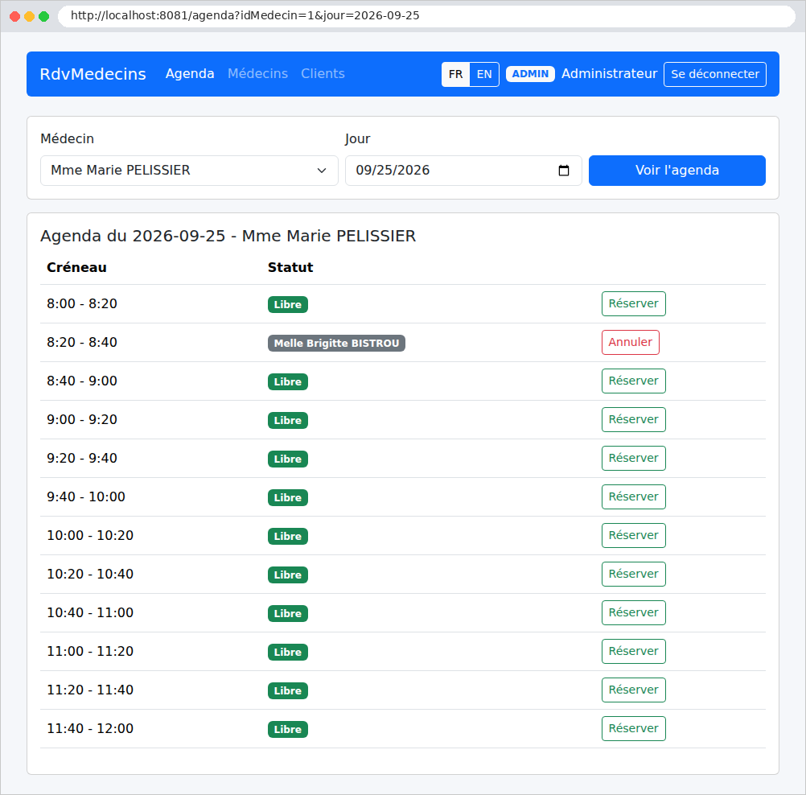Screen dimensions: 806x795
Task: Click the 8:20 - 8:40 time cell
Action: [82, 343]
